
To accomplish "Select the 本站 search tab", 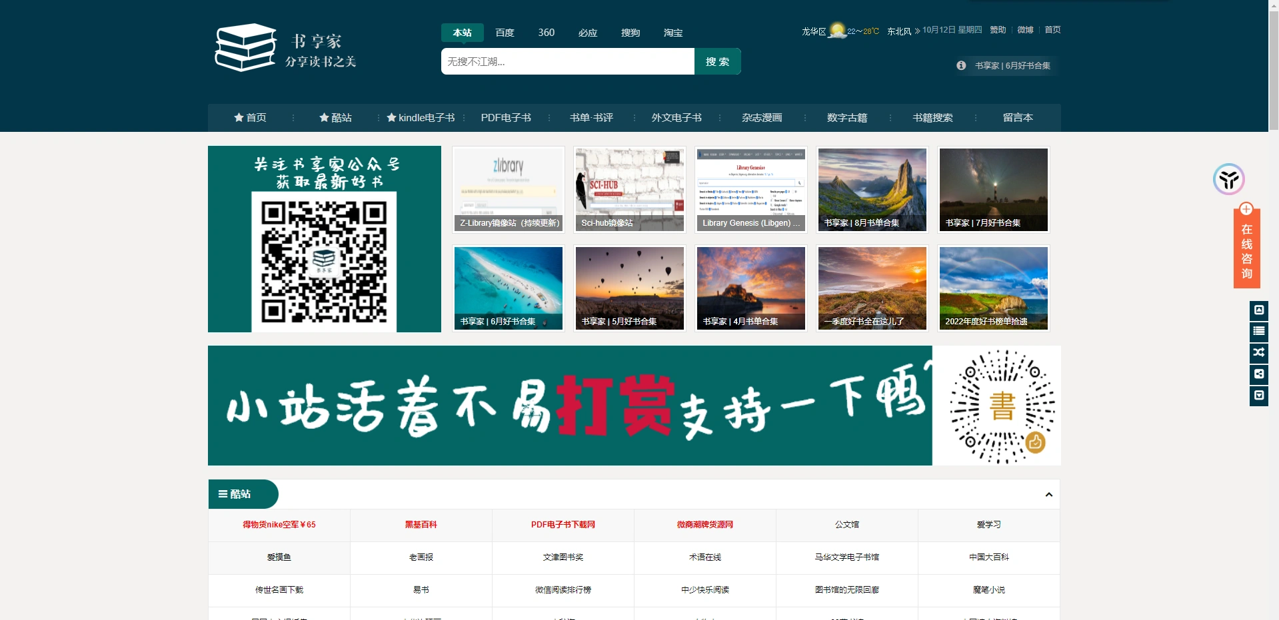I will tap(462, 33).
